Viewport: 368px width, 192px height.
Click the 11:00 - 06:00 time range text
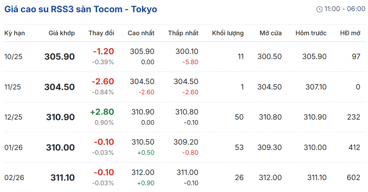point(345,9)
